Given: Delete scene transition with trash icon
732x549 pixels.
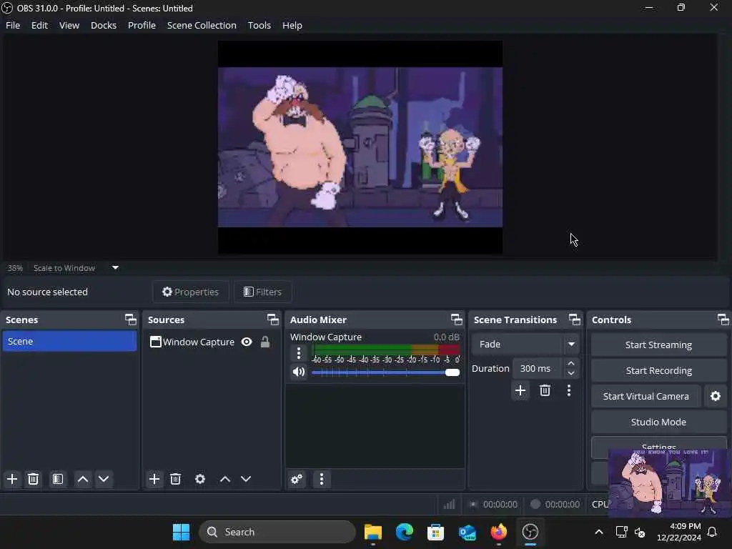Looking at the screenshot, I should pyautogui.click(x=545, y=390).
